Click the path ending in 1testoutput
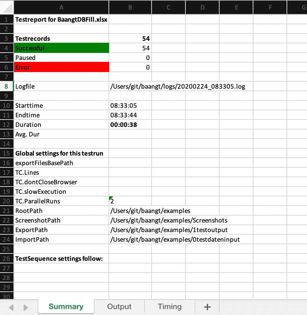This screenshot has width=307, height=315. click(x=169, y=230)
